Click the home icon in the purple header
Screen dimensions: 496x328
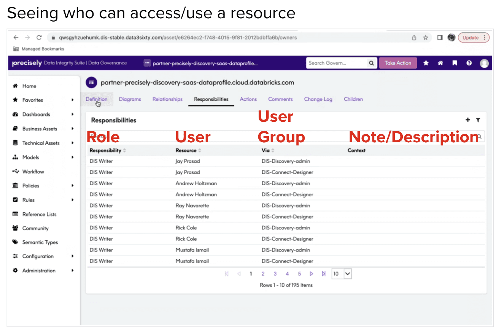(x=440, y=63)
